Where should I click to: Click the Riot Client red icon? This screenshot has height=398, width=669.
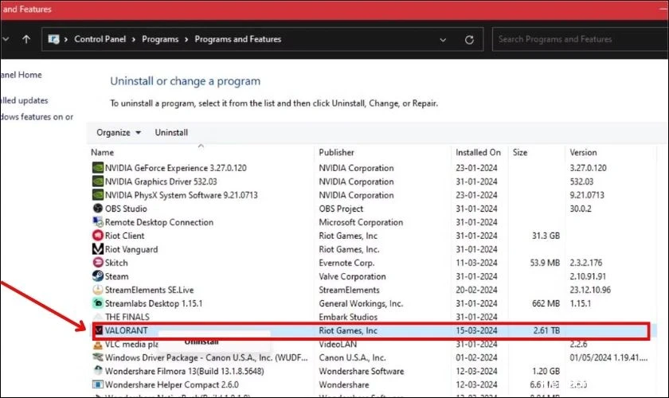pos(98,236)
